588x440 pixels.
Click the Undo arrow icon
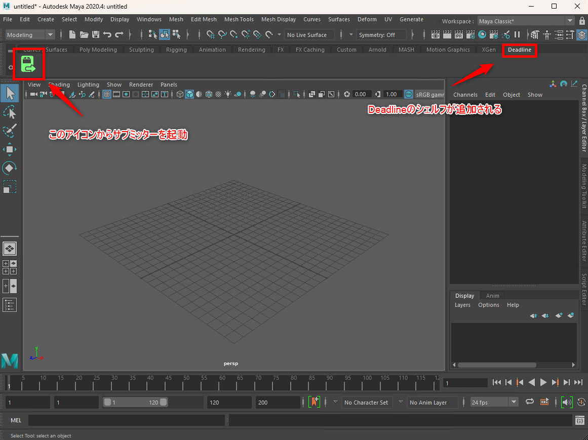click(x=107, y=35)
